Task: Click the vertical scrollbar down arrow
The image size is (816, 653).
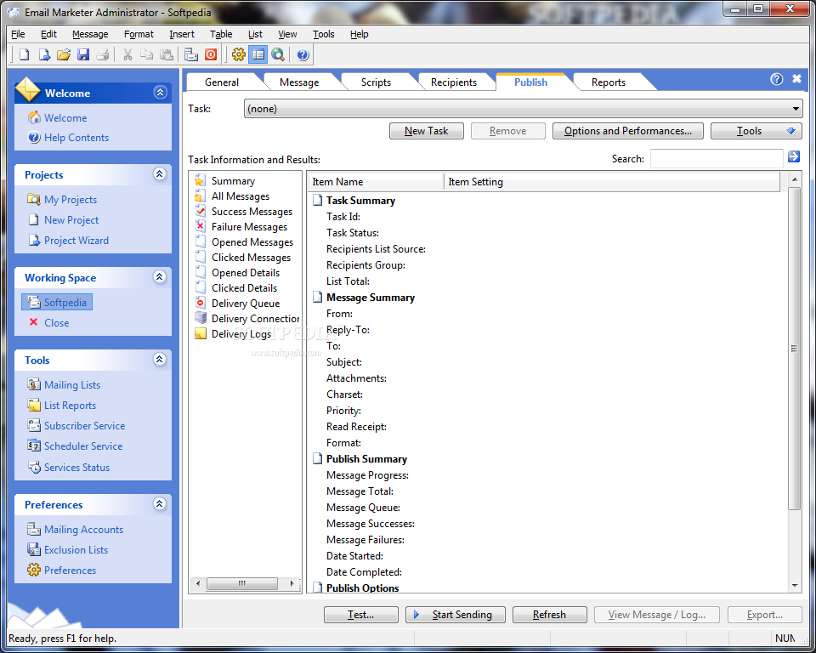Action: [795, 585]
